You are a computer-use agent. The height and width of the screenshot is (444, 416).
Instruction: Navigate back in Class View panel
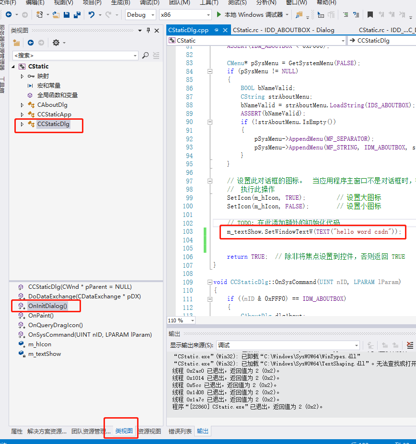(31, 43)
